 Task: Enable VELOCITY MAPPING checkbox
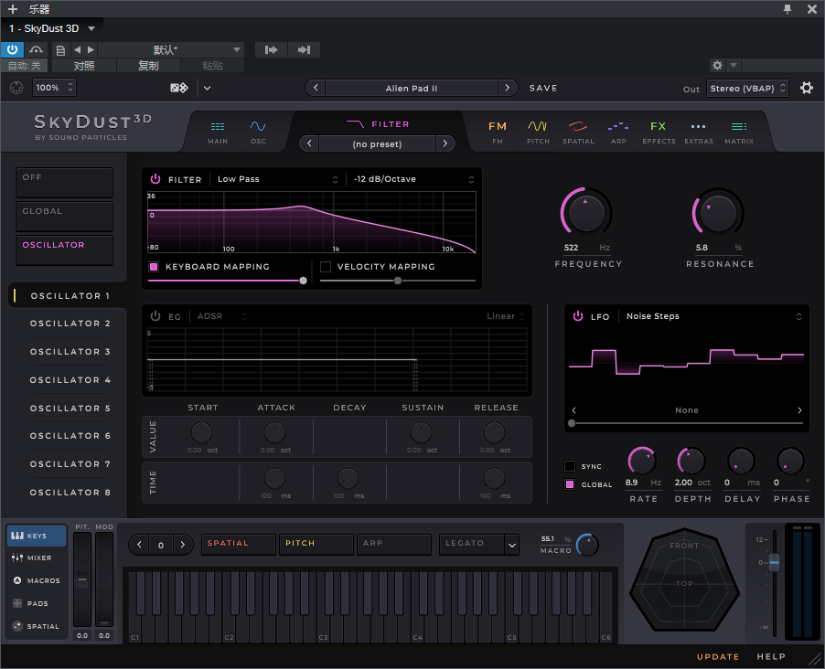point(326,267)
